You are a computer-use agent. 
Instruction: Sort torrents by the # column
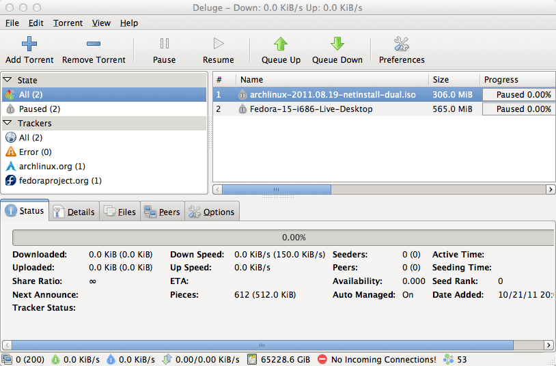click(x=225, y=80)
